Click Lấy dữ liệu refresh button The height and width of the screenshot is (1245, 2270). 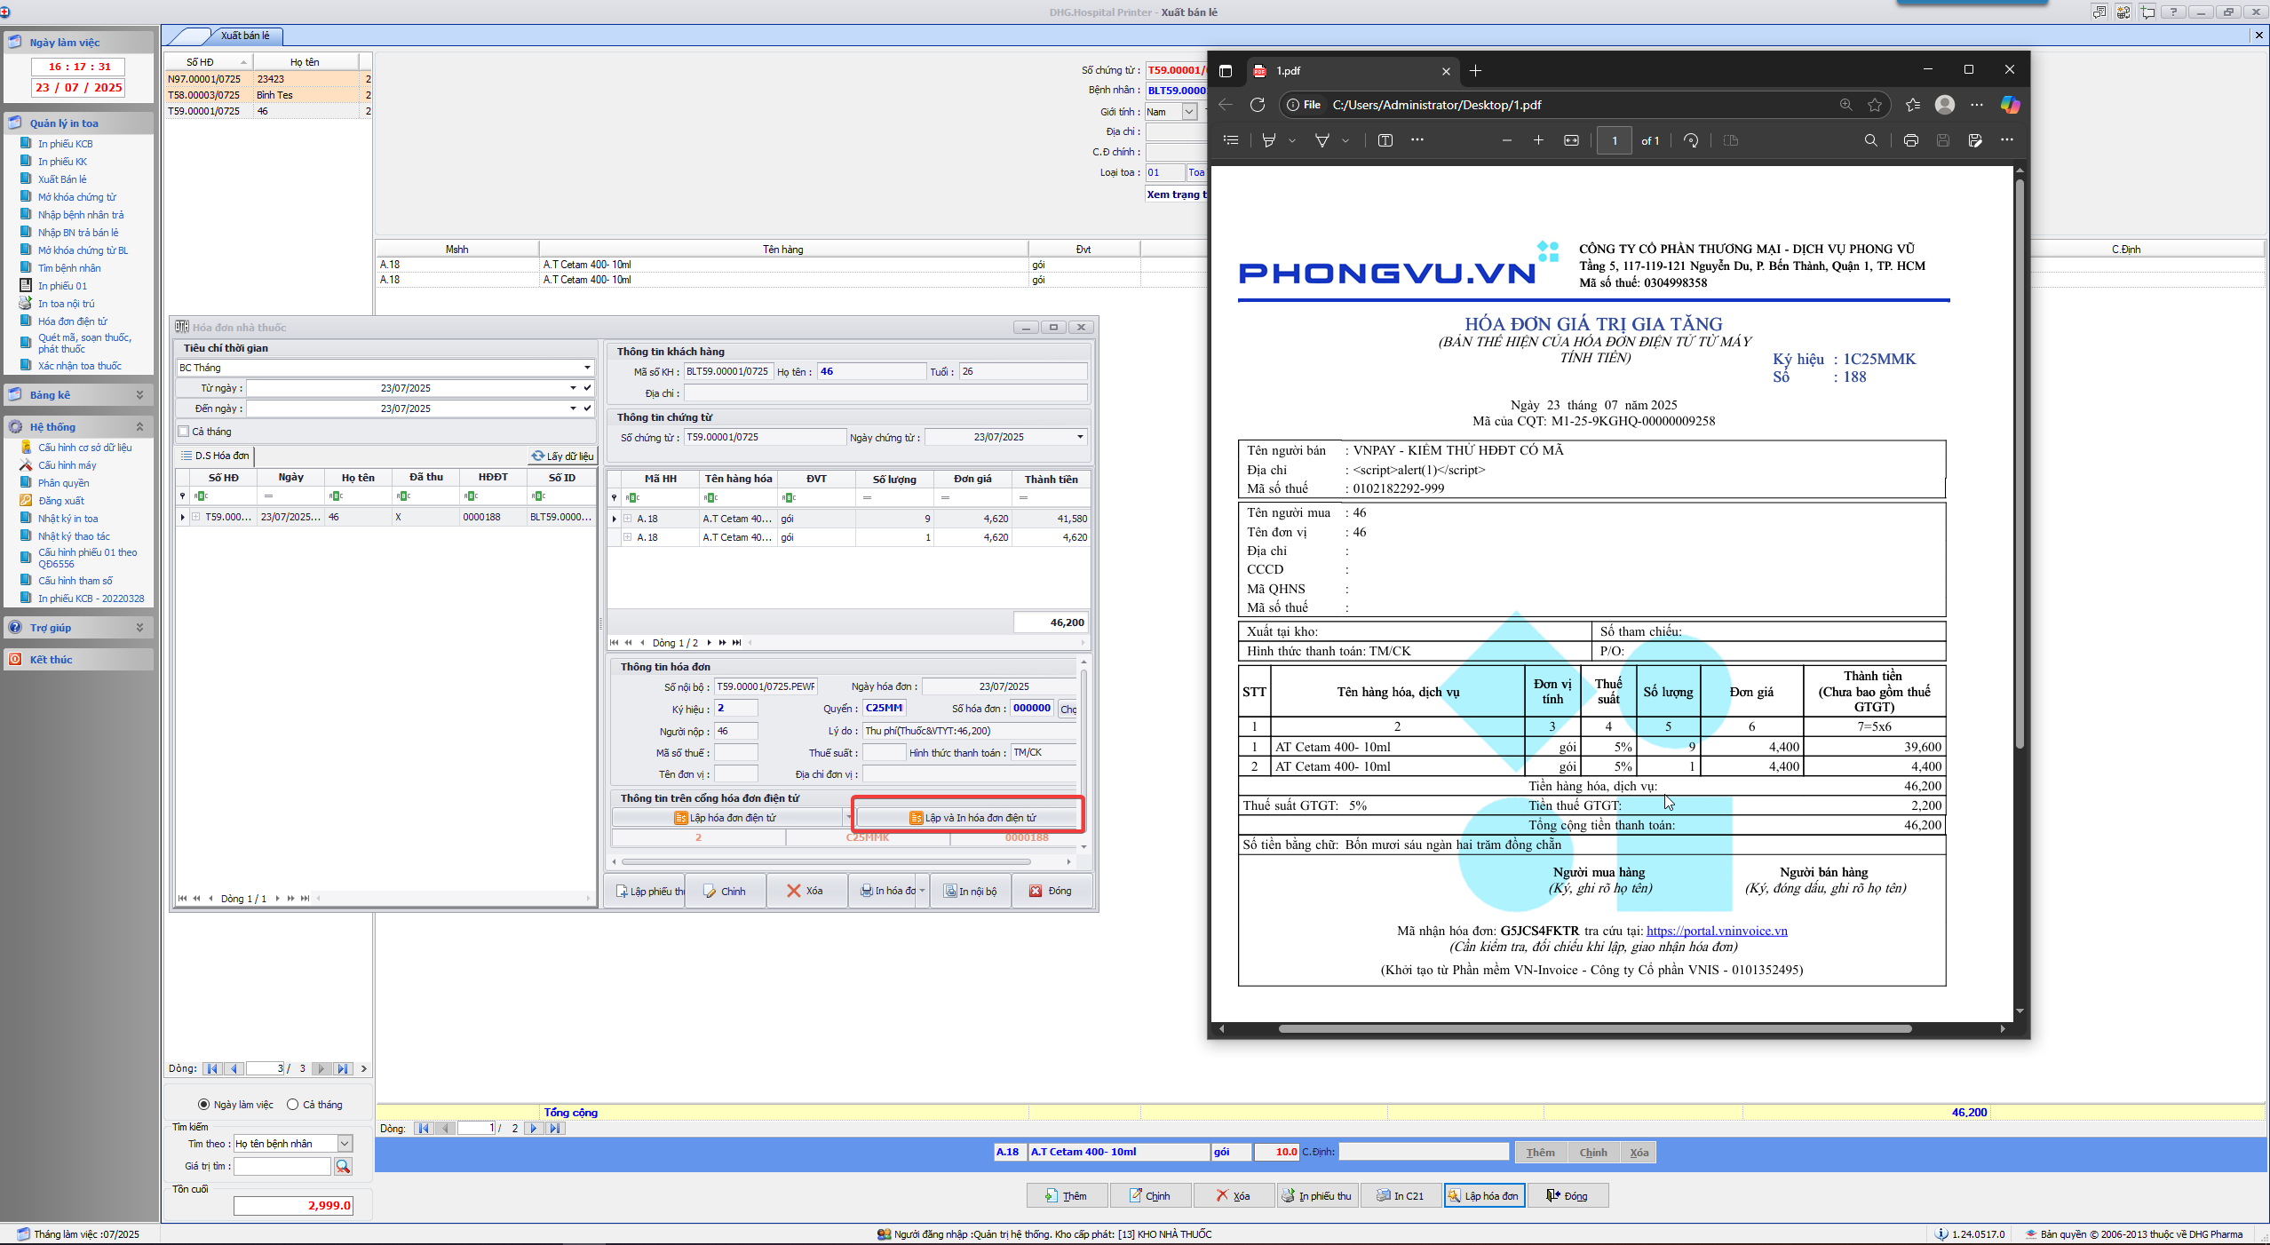pos(562,456)
